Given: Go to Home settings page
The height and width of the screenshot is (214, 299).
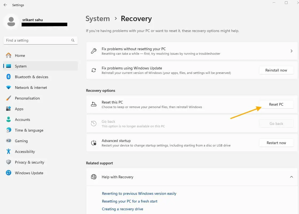Looking at the screenshot, I should pos(40,56).
